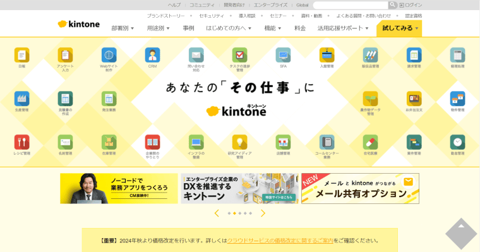Click the SFA app icon
480x252 pixels.
pos(283,55)
